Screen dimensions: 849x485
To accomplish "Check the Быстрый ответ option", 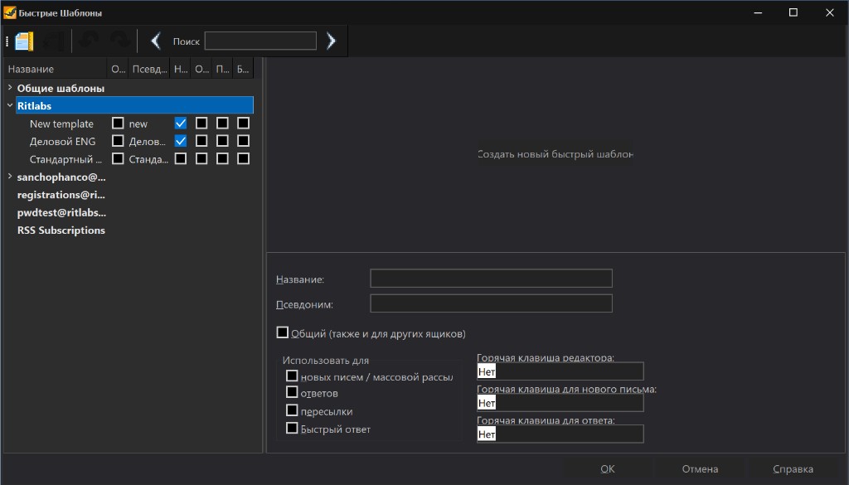I will [x=292, y=428].
